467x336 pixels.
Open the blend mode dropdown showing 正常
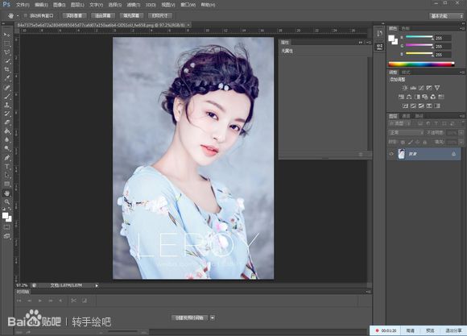point(406,132)
